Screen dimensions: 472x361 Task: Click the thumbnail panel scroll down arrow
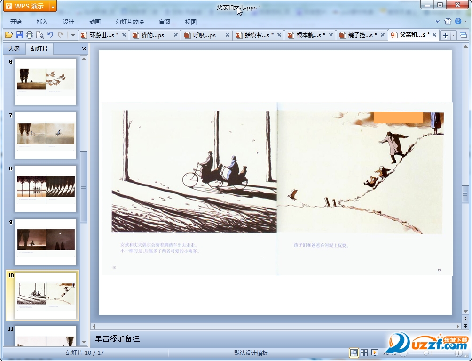[84, 343]
